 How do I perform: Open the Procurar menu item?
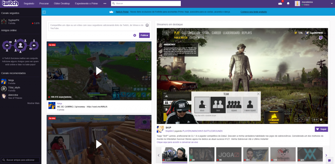(x=44, y=4)
